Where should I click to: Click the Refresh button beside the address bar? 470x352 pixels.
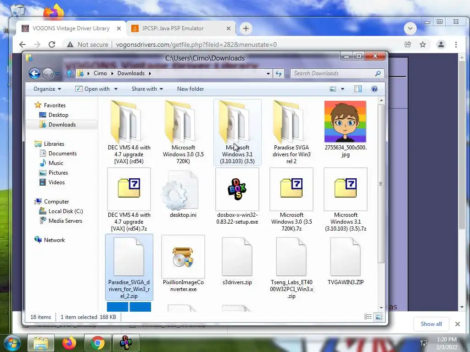[279, 73]
